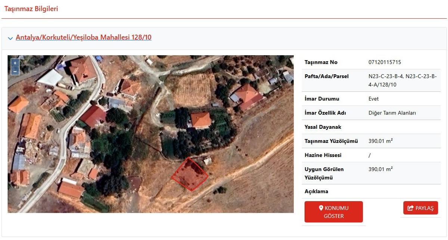Open the Antalya/Korkuteli/Yeşiloba Mahallesi 128/10 link

pyautogui.click(x=84, y=37)
